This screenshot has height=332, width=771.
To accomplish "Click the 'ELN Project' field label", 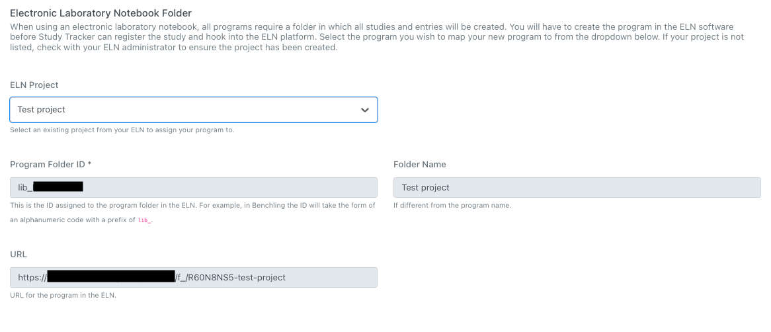I will point(34,85).
